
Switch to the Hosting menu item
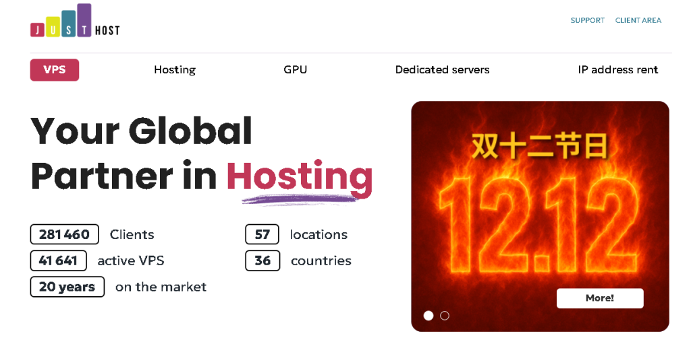pyautogui.click(x=175, y=70)
